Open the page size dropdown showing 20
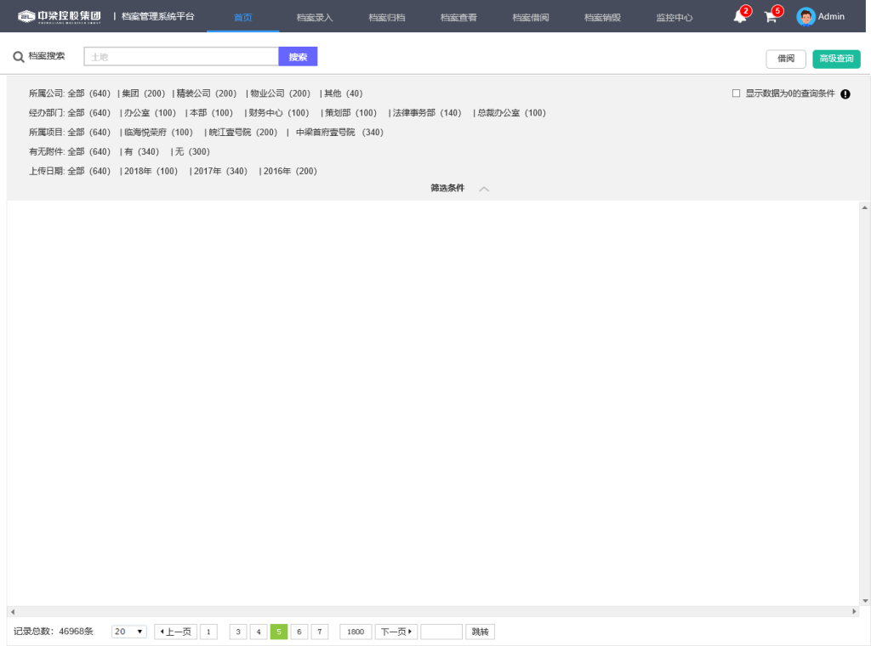This screenshot has width=871, height=646. pyautogui.click(x=128, y=632)
